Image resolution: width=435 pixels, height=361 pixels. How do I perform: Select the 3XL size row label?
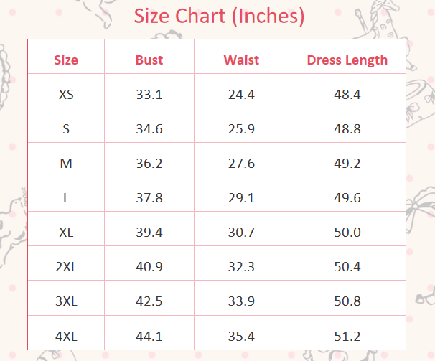pyautogui.click(x=66, y=301)
